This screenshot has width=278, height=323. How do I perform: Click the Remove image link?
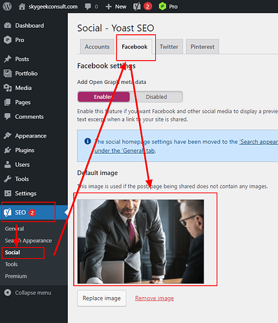155,298
